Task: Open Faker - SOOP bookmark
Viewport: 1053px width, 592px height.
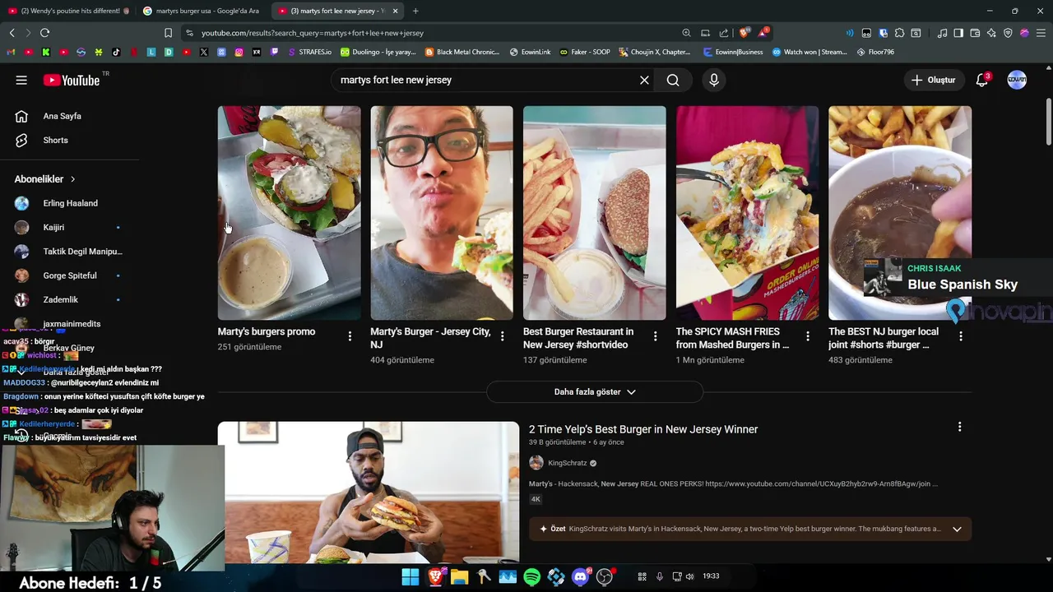Action: point(585,52)
